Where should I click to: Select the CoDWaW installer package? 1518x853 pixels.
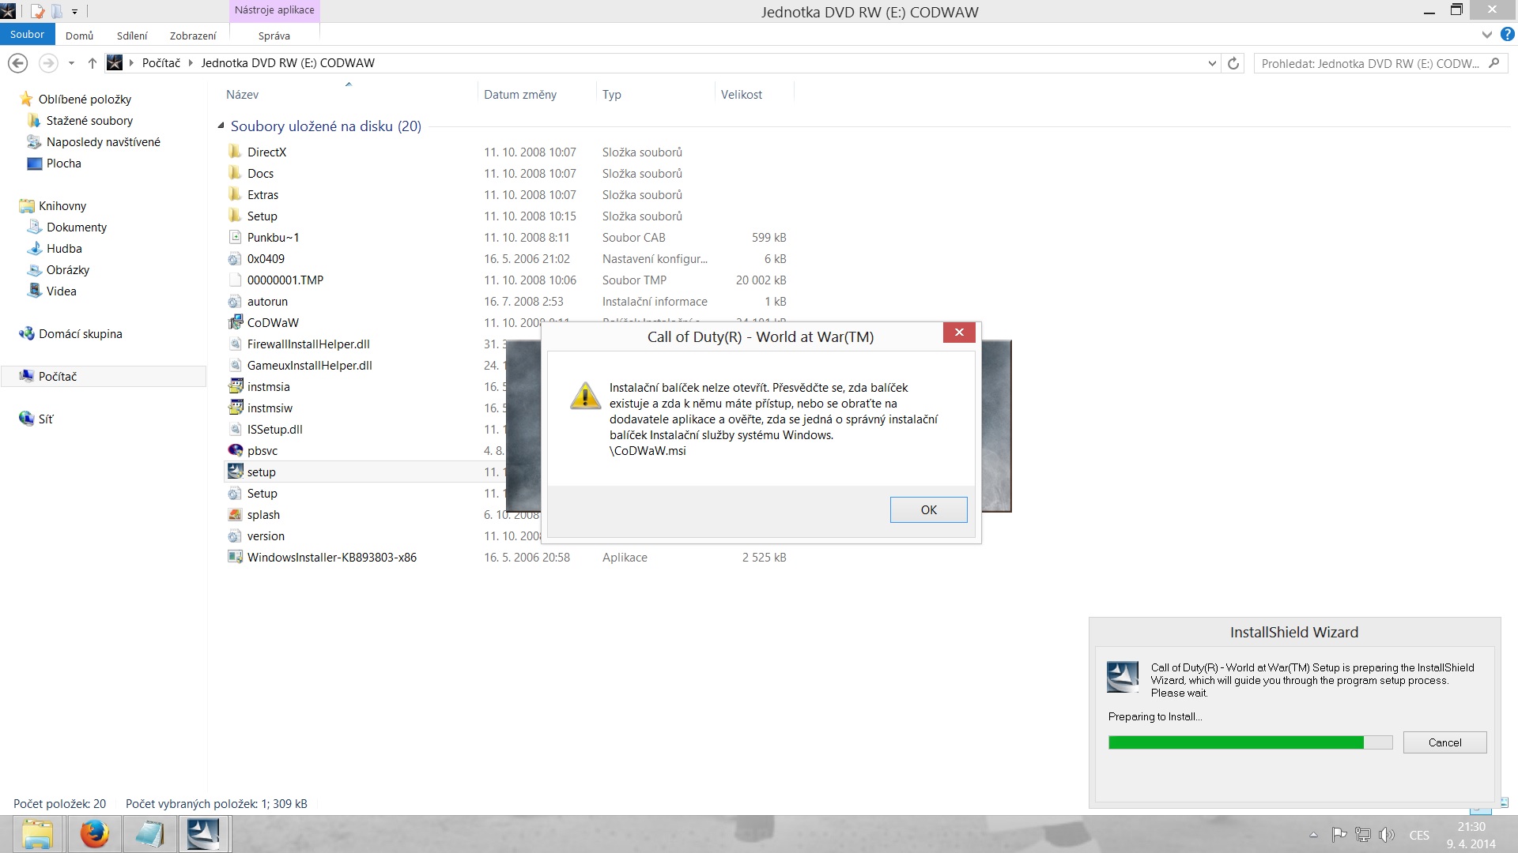click(x=272, y=322)
